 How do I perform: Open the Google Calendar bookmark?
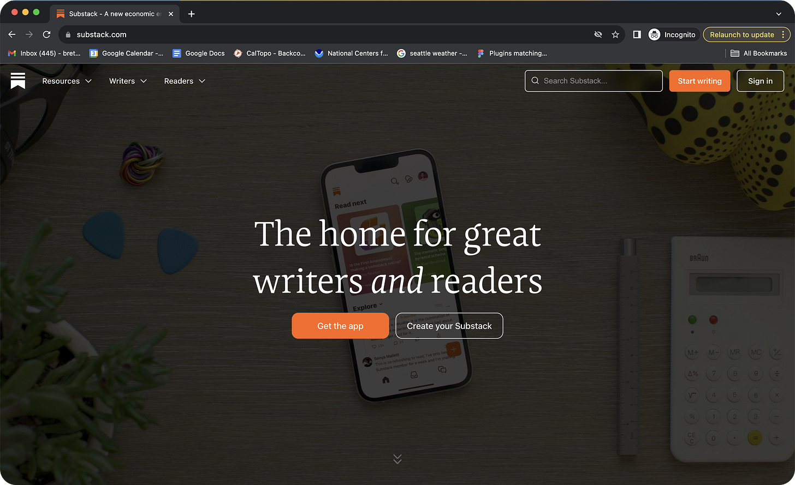click(127, 53)
